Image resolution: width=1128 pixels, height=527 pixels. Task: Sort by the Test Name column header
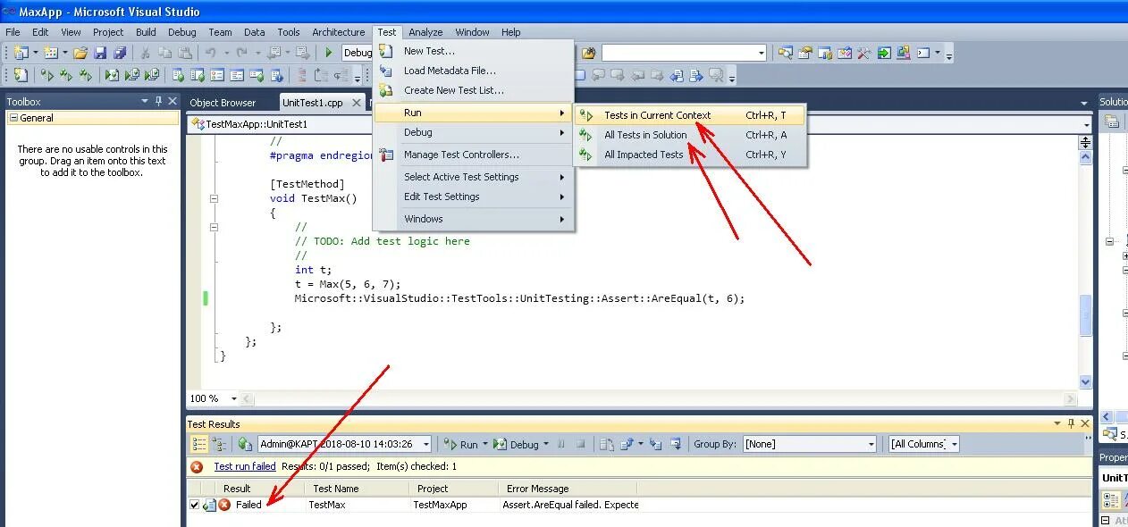tap(355, 489)
